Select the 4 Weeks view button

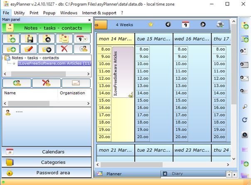pyautogui.click(x=124, y=24)
